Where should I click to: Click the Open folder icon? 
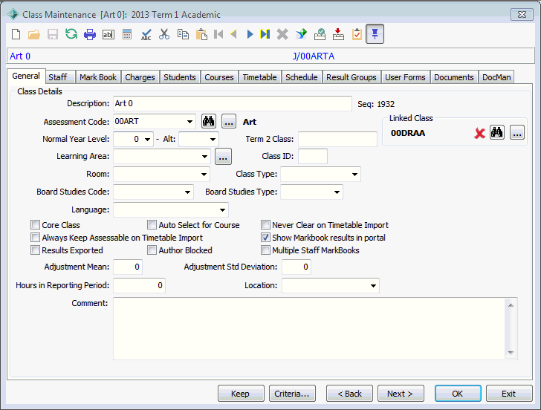click(34, 34)
